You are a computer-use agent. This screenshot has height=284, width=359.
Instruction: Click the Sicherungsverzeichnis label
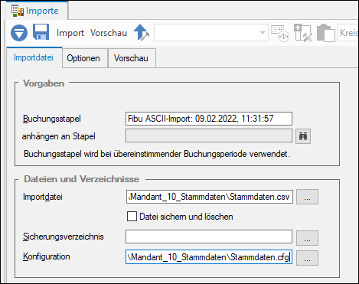(x=64, y=237)
